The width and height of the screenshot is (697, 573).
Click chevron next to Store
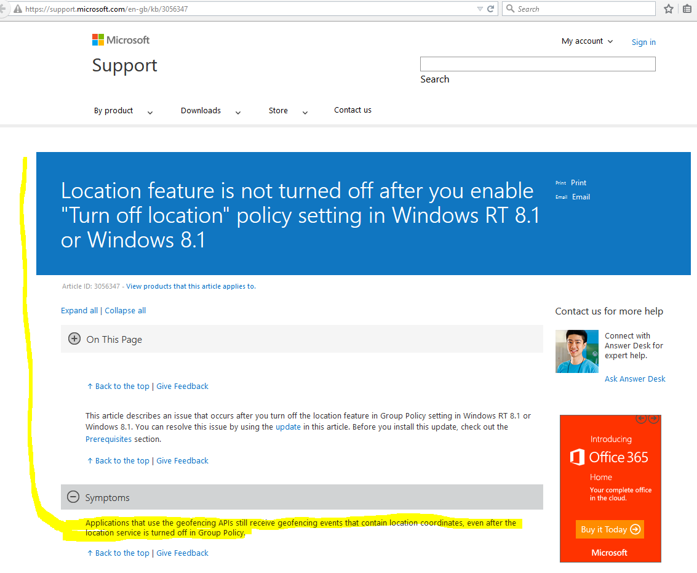pos(305,113)
